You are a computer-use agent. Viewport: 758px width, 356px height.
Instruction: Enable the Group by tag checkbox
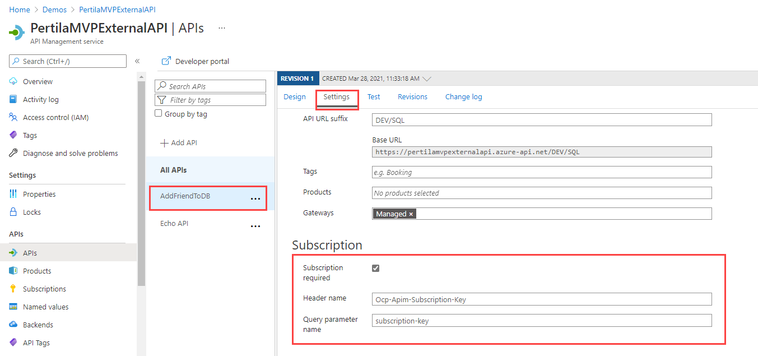tap(159, 114)
